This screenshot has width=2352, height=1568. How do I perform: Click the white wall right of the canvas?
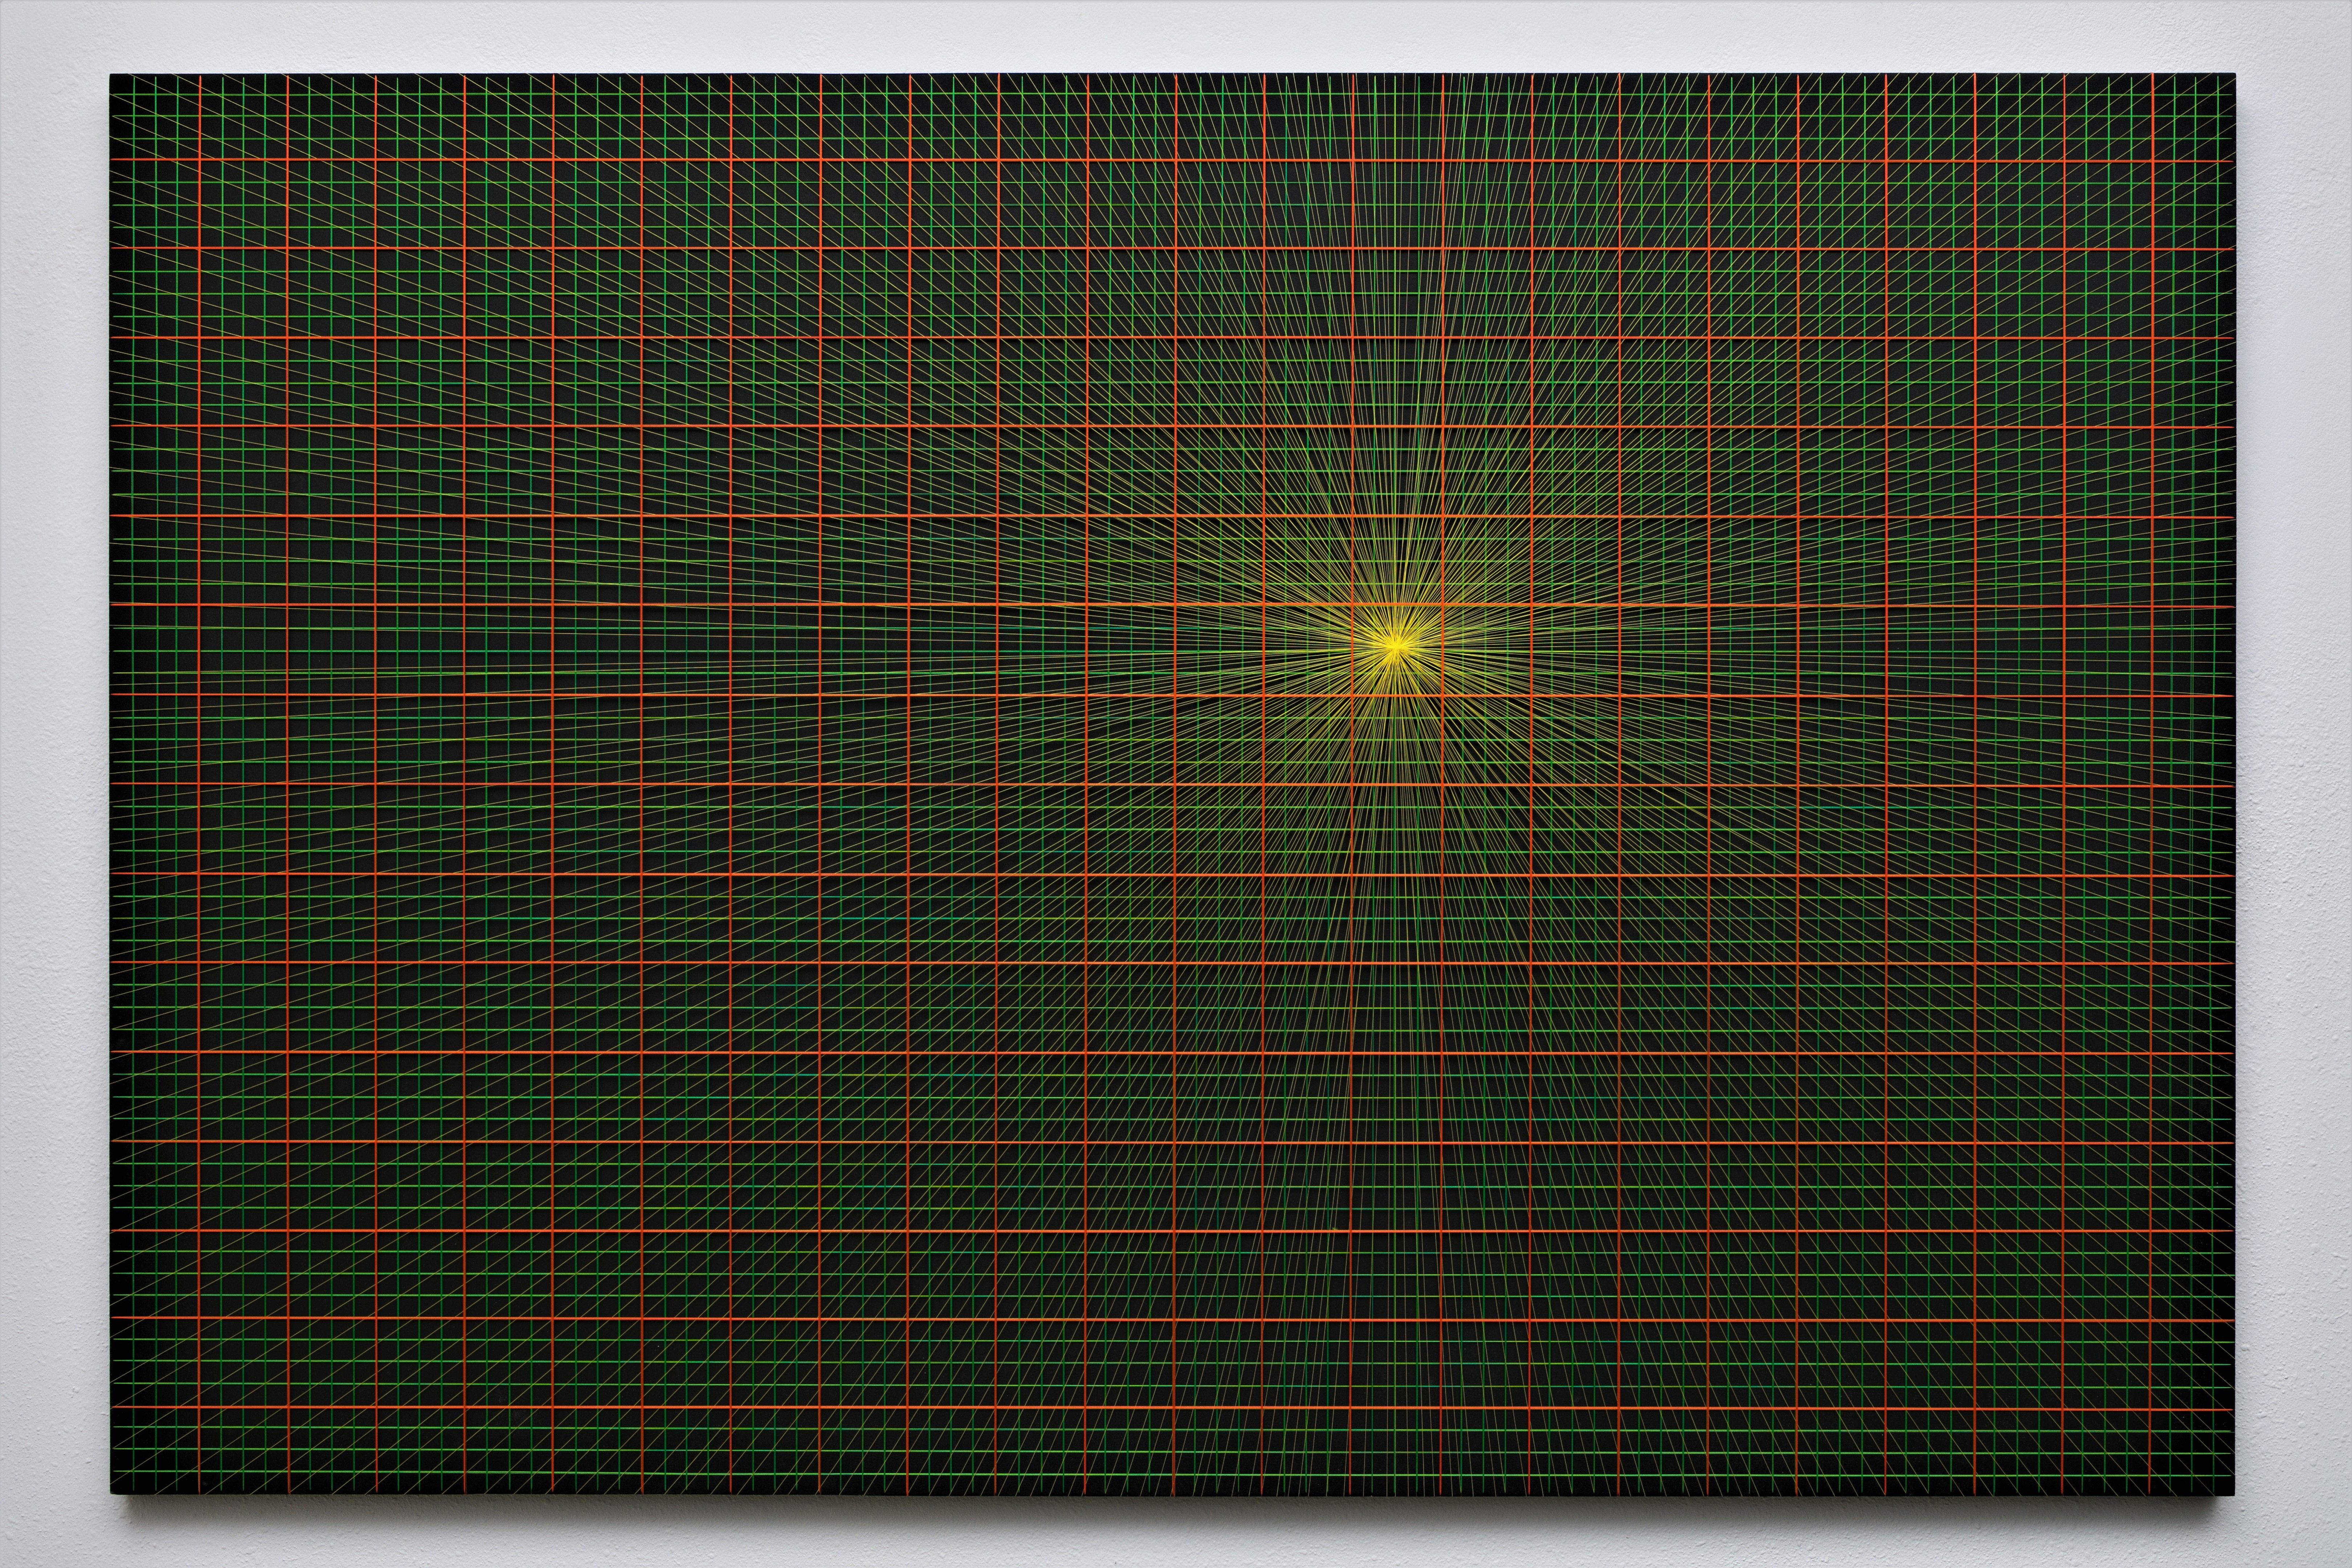pyautogui.click(x=2294, y=784)
